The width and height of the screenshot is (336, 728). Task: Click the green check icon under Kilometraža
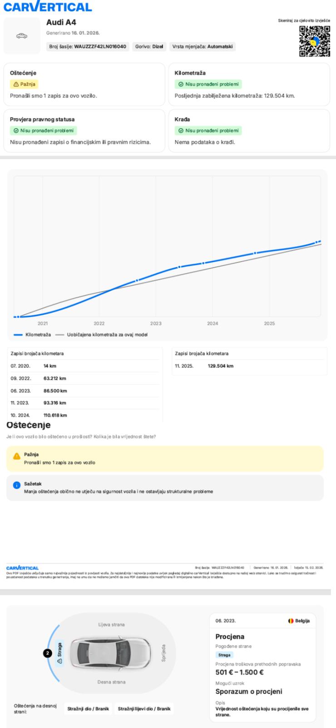click(x=180, y=84)
